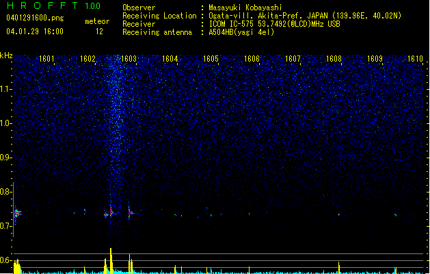430x274 pixels.
Task: Select the A504HB(yagi 4el) antenna text
Action: (x=241, y=32)
